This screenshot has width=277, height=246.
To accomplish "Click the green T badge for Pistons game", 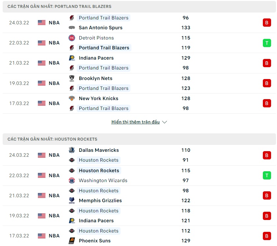I will (267, 43).
